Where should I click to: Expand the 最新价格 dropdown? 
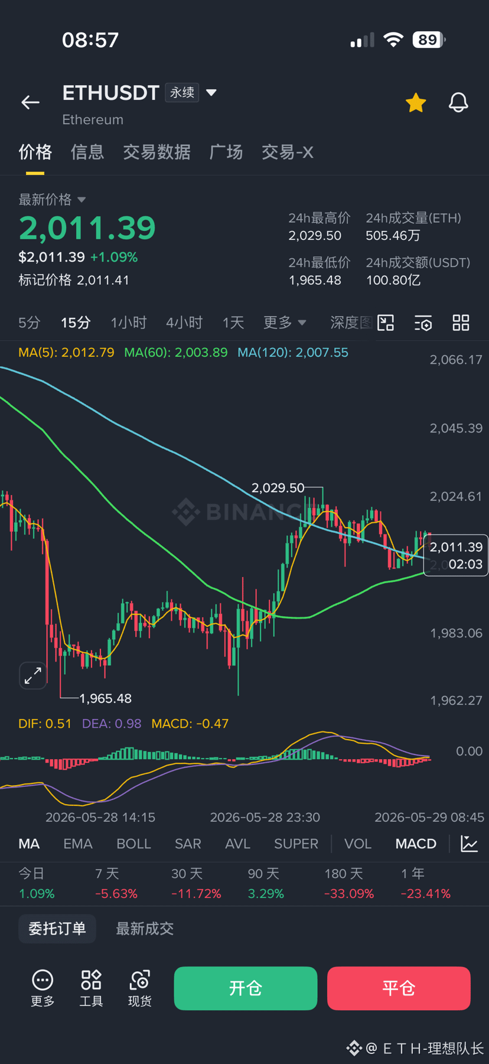click(81, 200)
